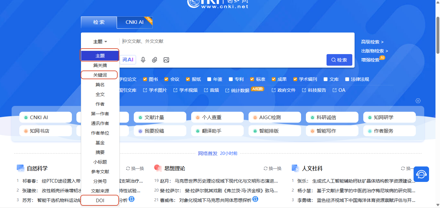Open the 个人查重 service card

[217, 118]
